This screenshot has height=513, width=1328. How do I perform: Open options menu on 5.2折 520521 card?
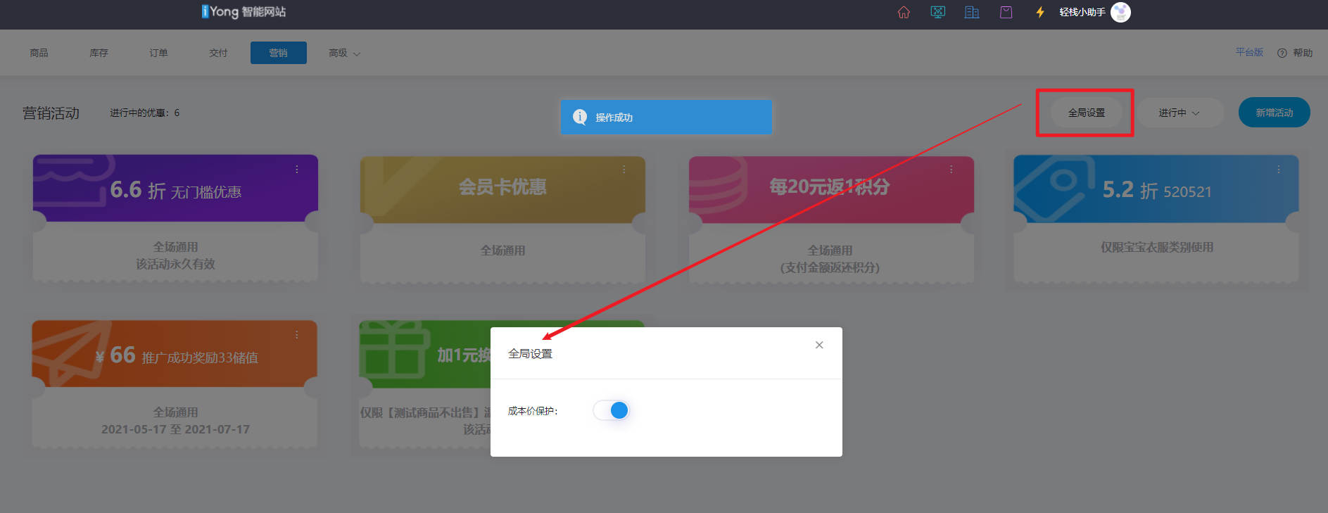[1278, 170]
